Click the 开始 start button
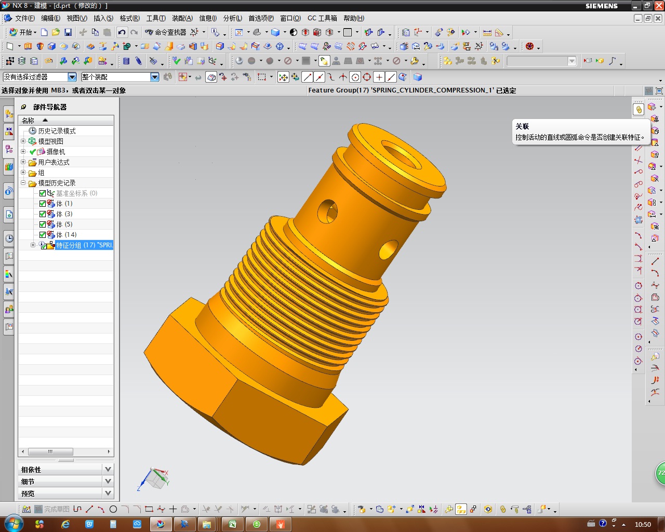 tap(23, 32)
